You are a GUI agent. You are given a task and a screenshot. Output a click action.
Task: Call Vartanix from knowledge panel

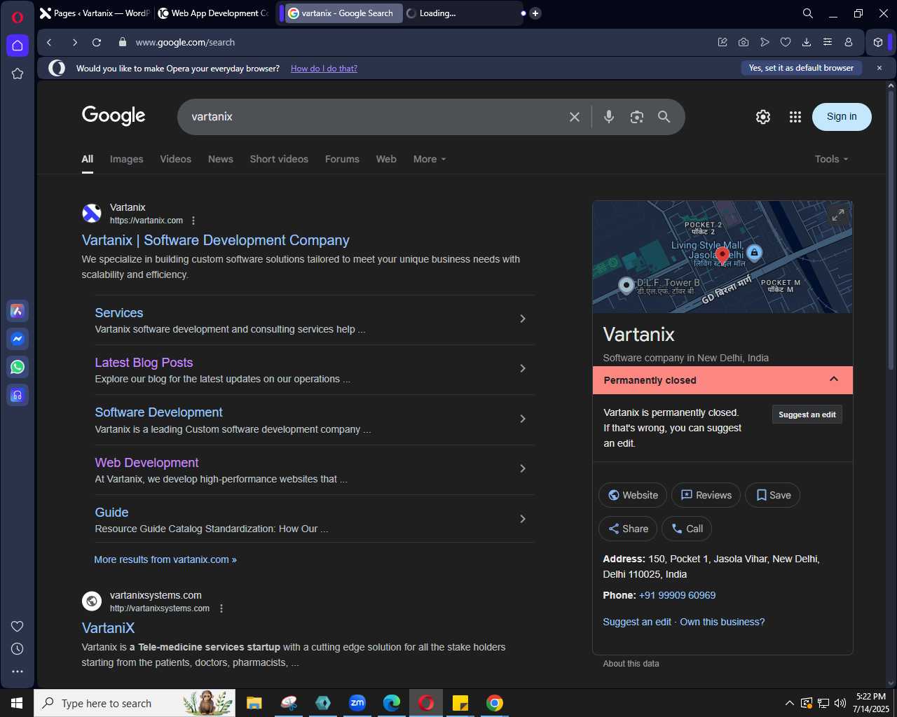[x=687, y=529]
